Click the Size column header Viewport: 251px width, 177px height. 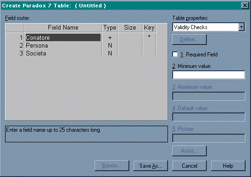coord(130,28)
